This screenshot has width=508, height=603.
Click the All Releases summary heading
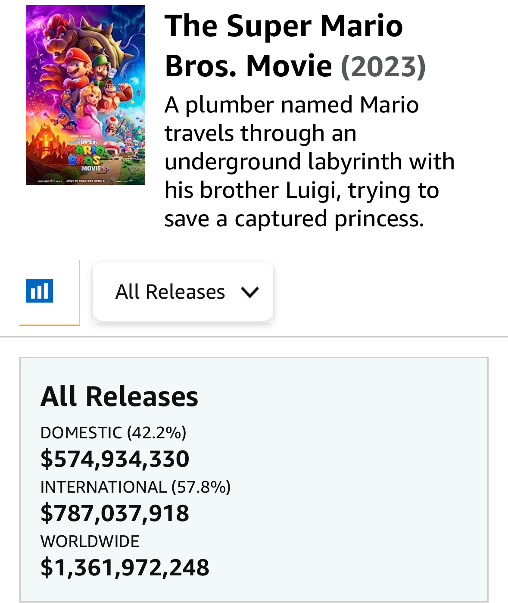[x=119, y=396]
